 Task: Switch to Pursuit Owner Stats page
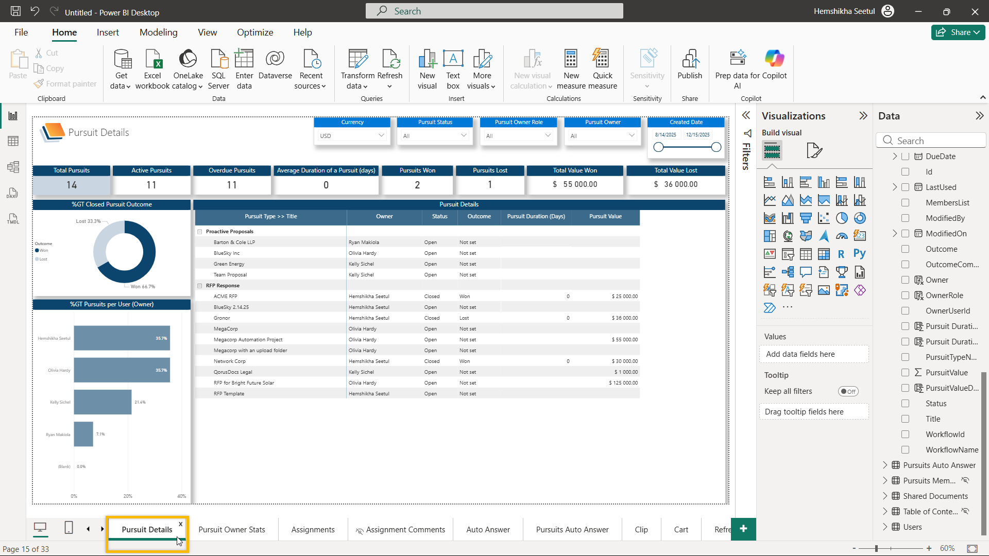pyautogui.click(x=232, y=530)
